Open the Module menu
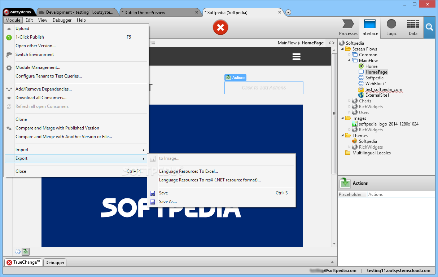438x277 pixels. [x=13, y=20]
